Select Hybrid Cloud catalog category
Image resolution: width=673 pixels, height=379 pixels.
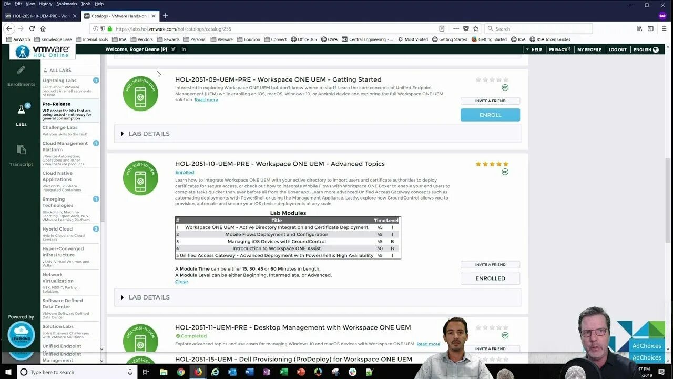pyautogui.click(x=70, y=235)
